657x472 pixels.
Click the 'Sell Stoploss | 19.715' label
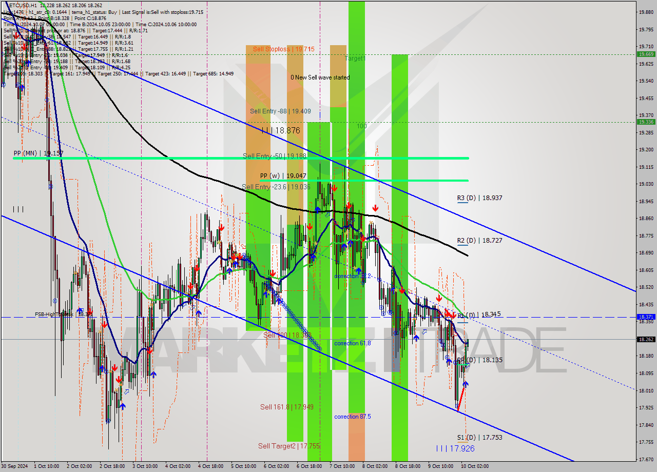pyautogui.click(x=283, y=49)
